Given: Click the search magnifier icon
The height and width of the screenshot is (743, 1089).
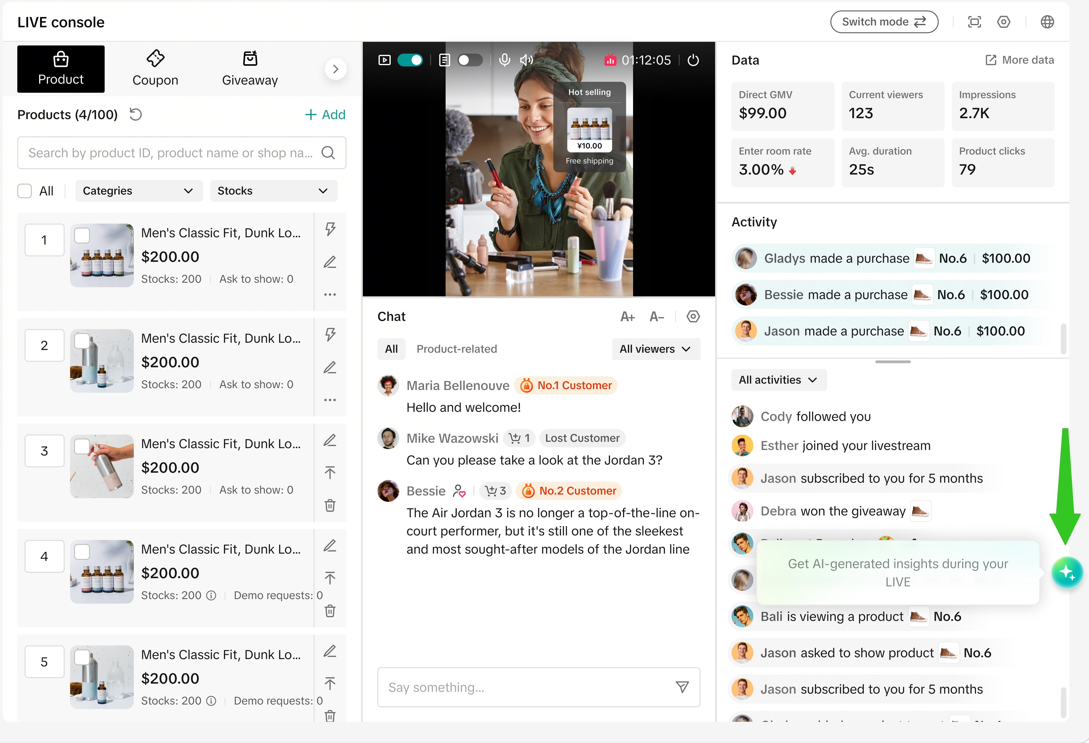Looking at the screenshot, I should [329, 153].
